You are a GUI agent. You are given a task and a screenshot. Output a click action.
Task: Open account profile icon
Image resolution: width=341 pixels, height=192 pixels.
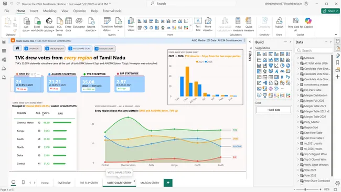tap(306, 4)
